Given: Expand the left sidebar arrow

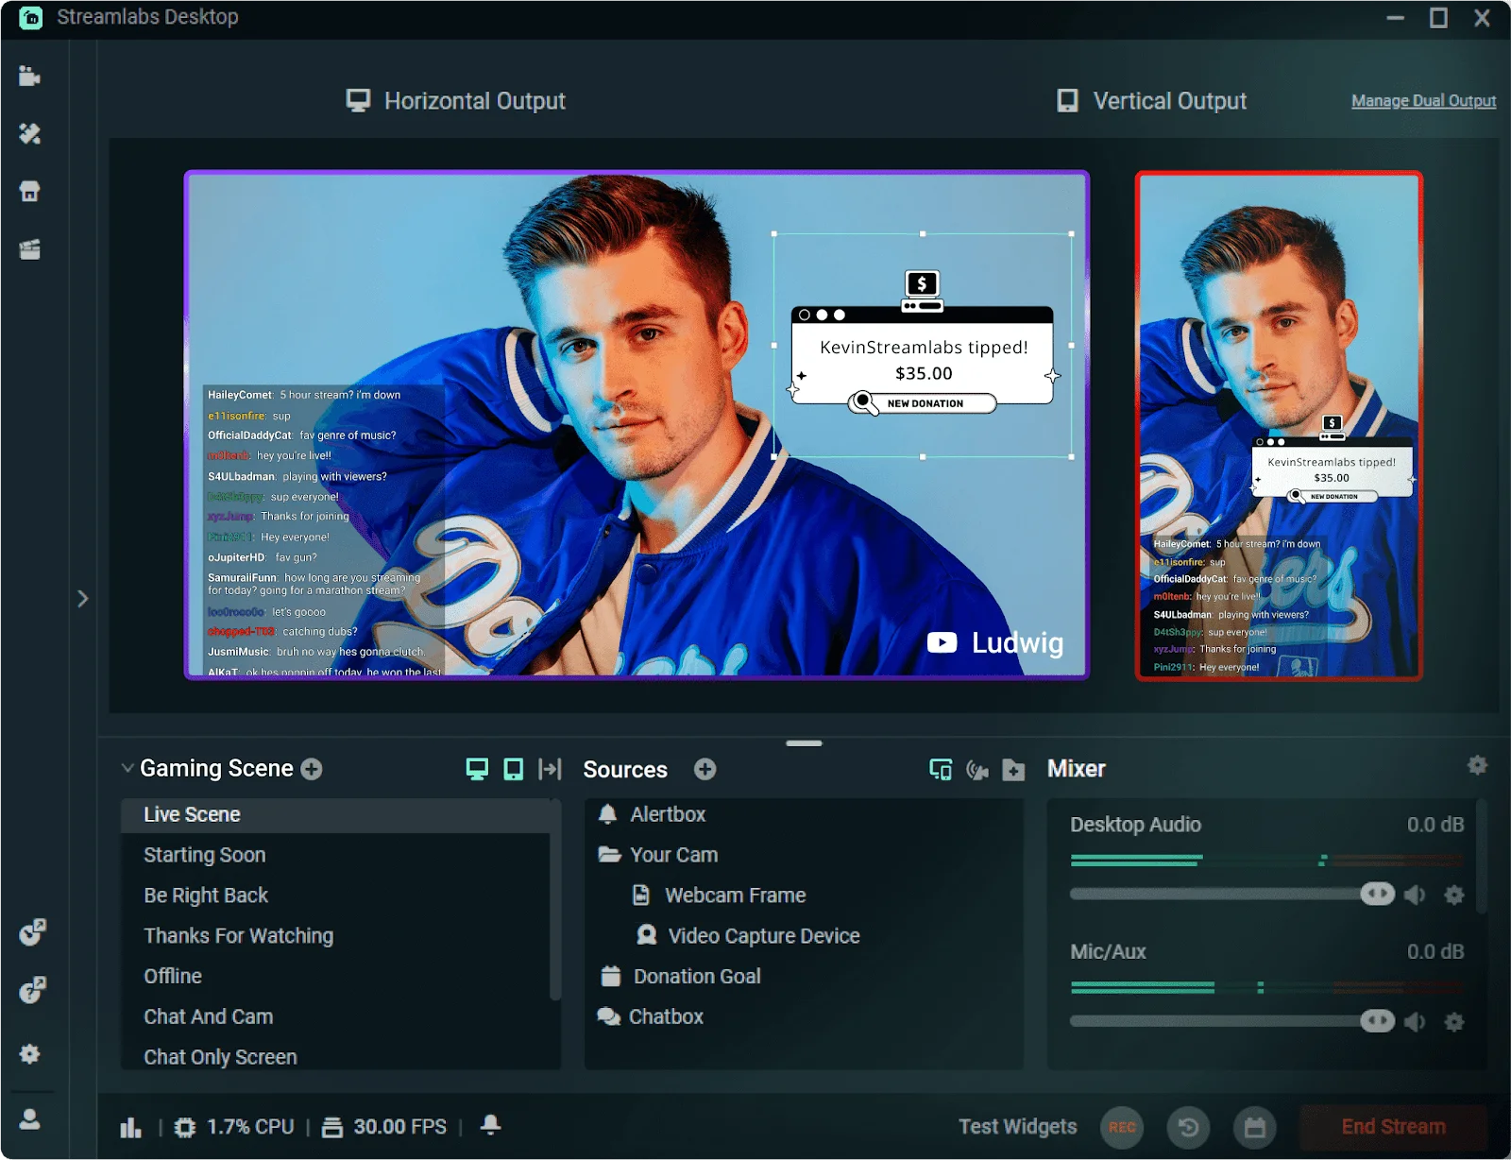Looking at the screenshot, I should [x=82, y=598].
